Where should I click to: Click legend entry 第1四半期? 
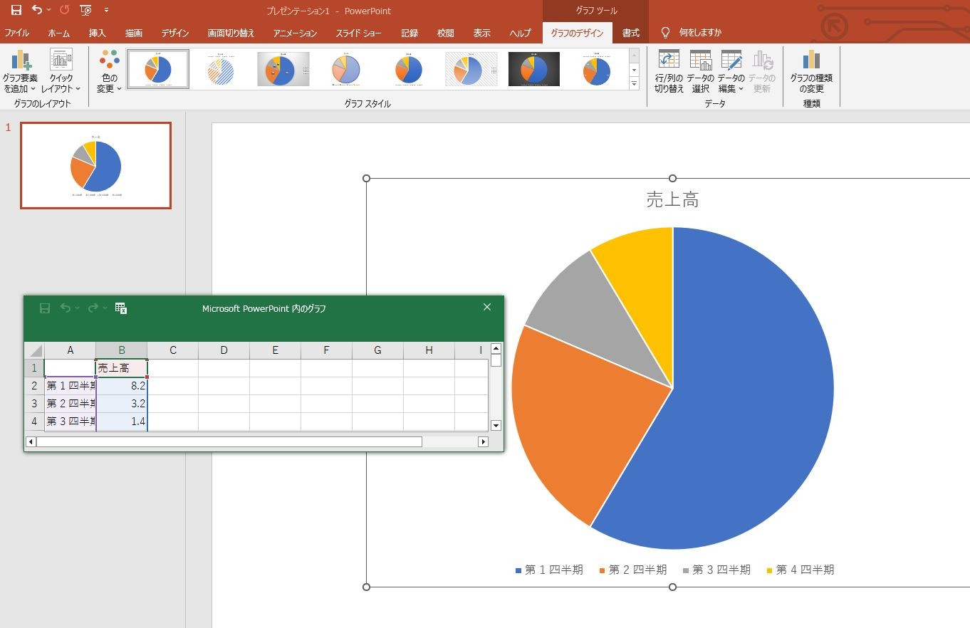[x=549, y=570]
